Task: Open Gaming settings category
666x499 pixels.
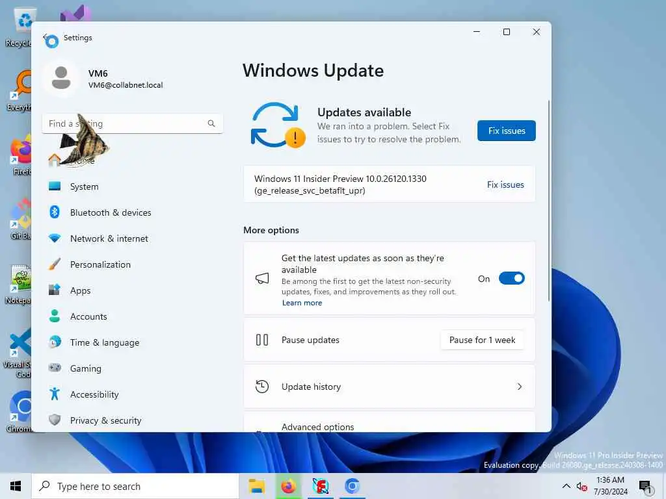Action: click(x=131, y=368)
